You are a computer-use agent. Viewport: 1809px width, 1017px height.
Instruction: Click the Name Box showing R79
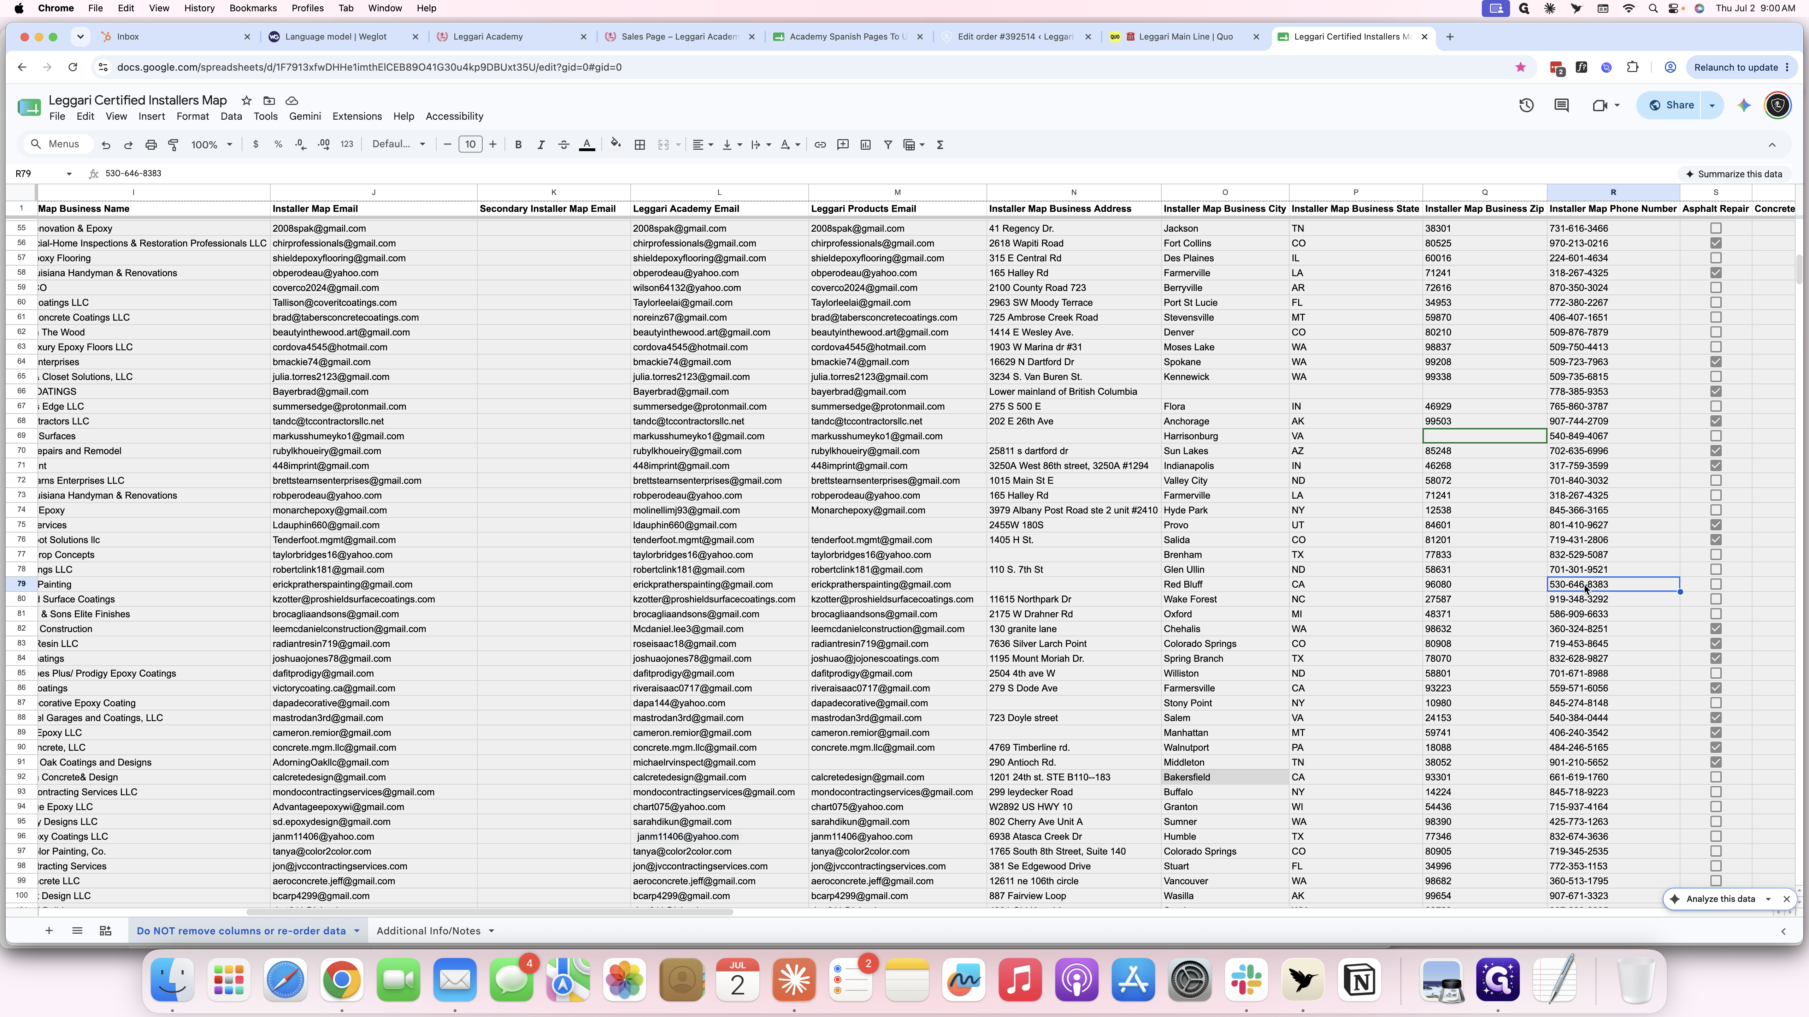[42, 173]
